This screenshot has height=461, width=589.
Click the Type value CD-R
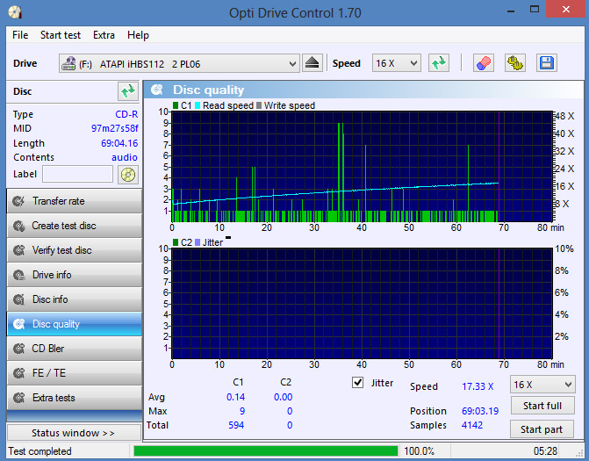[126, 114]
